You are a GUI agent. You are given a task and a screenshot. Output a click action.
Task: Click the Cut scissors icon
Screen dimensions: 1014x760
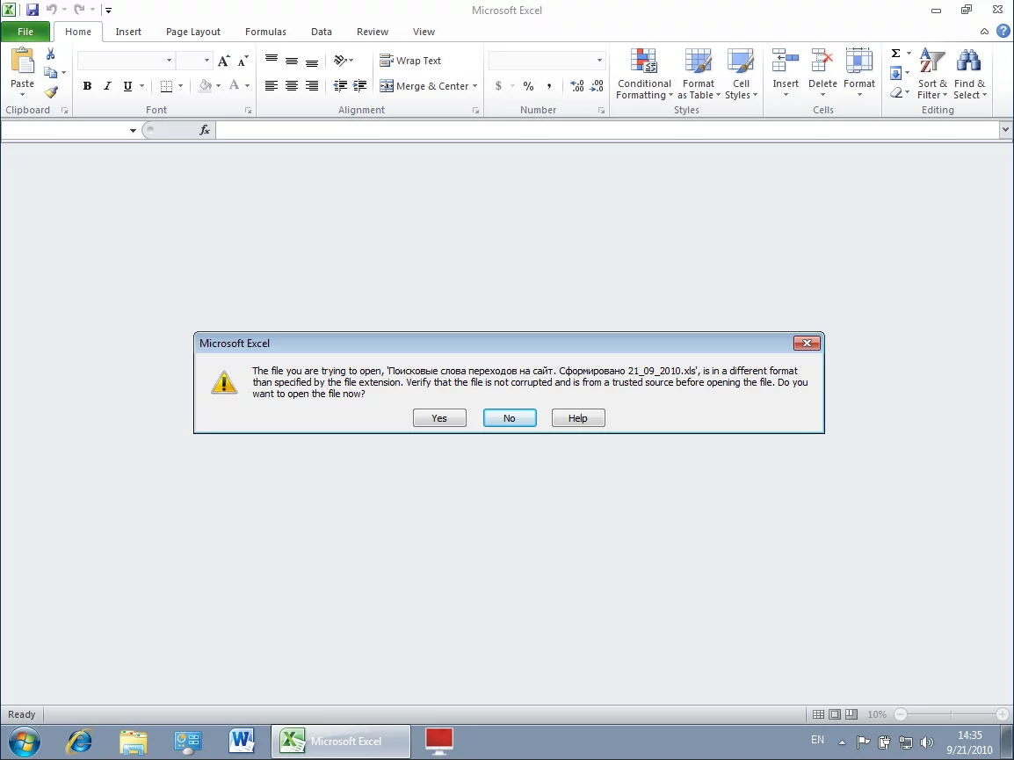(x=50, y=54)
